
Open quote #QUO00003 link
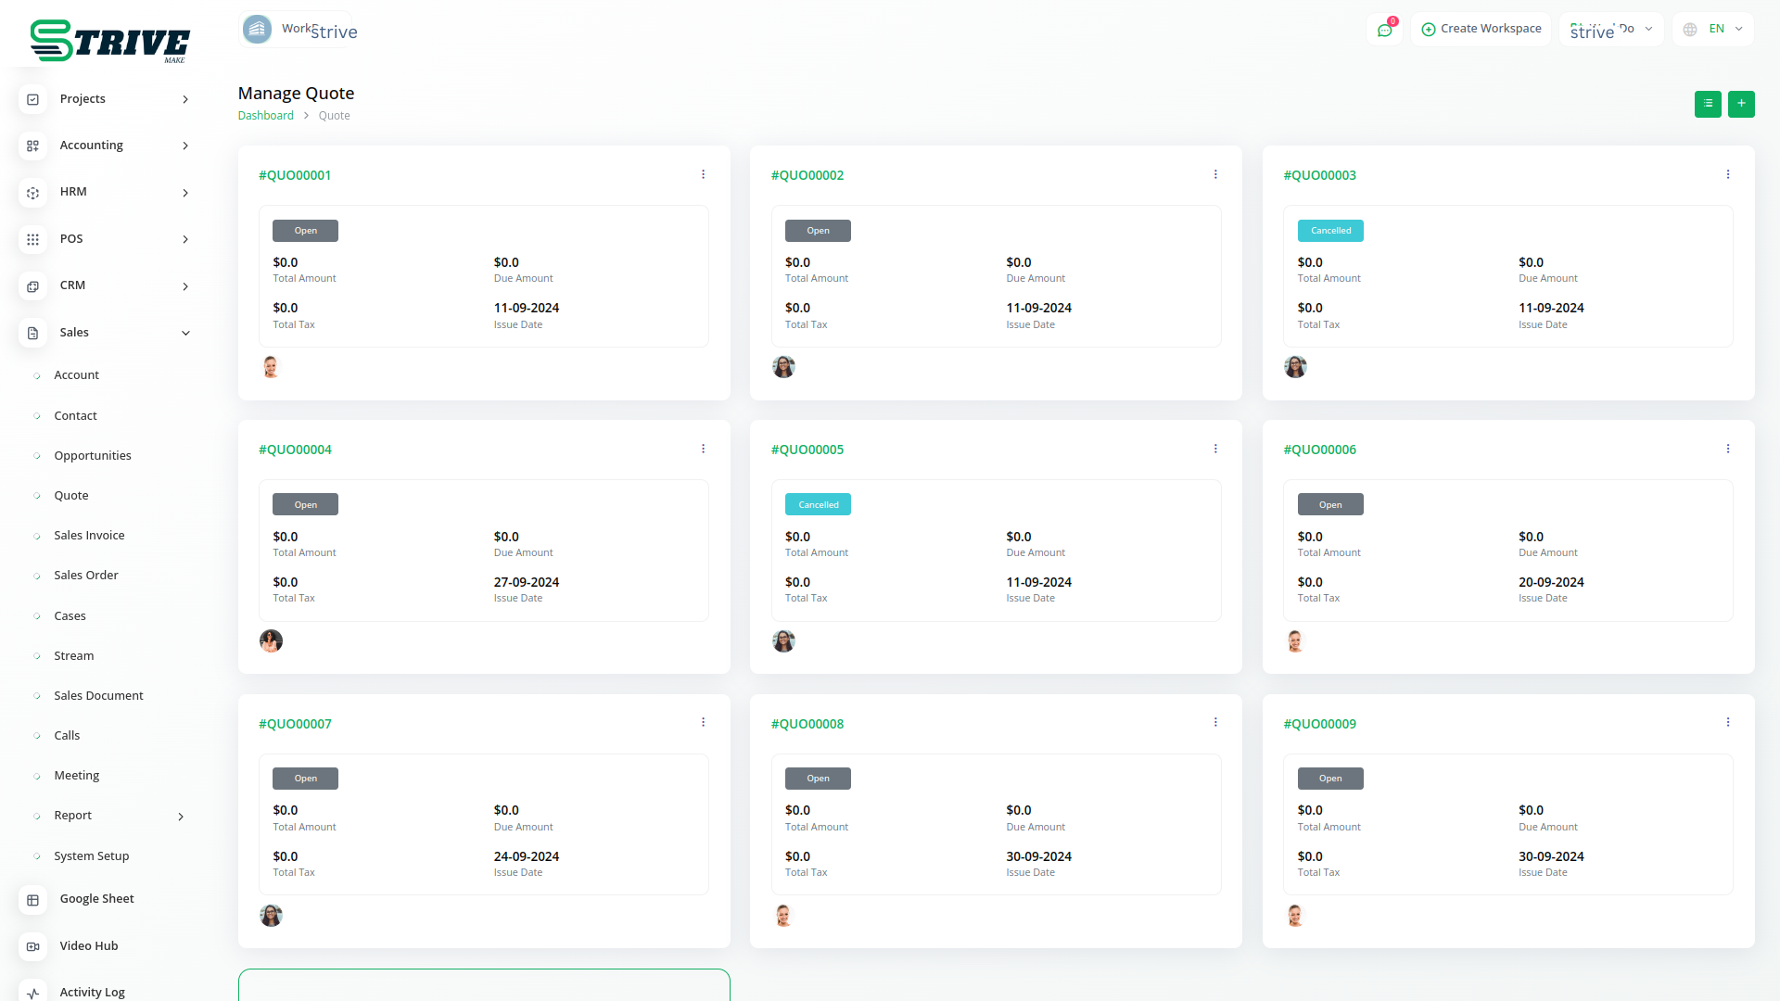pos(1319,175)
